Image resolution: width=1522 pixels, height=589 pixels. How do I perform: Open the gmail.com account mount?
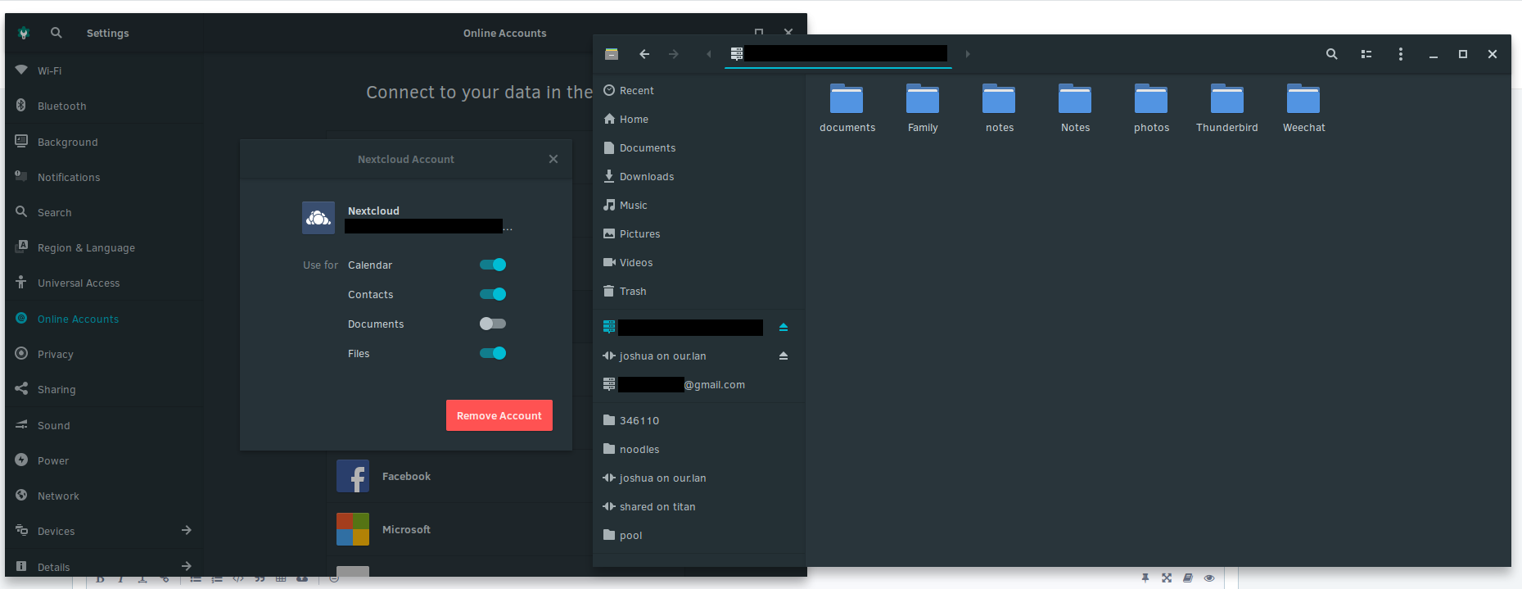[699, 384]
